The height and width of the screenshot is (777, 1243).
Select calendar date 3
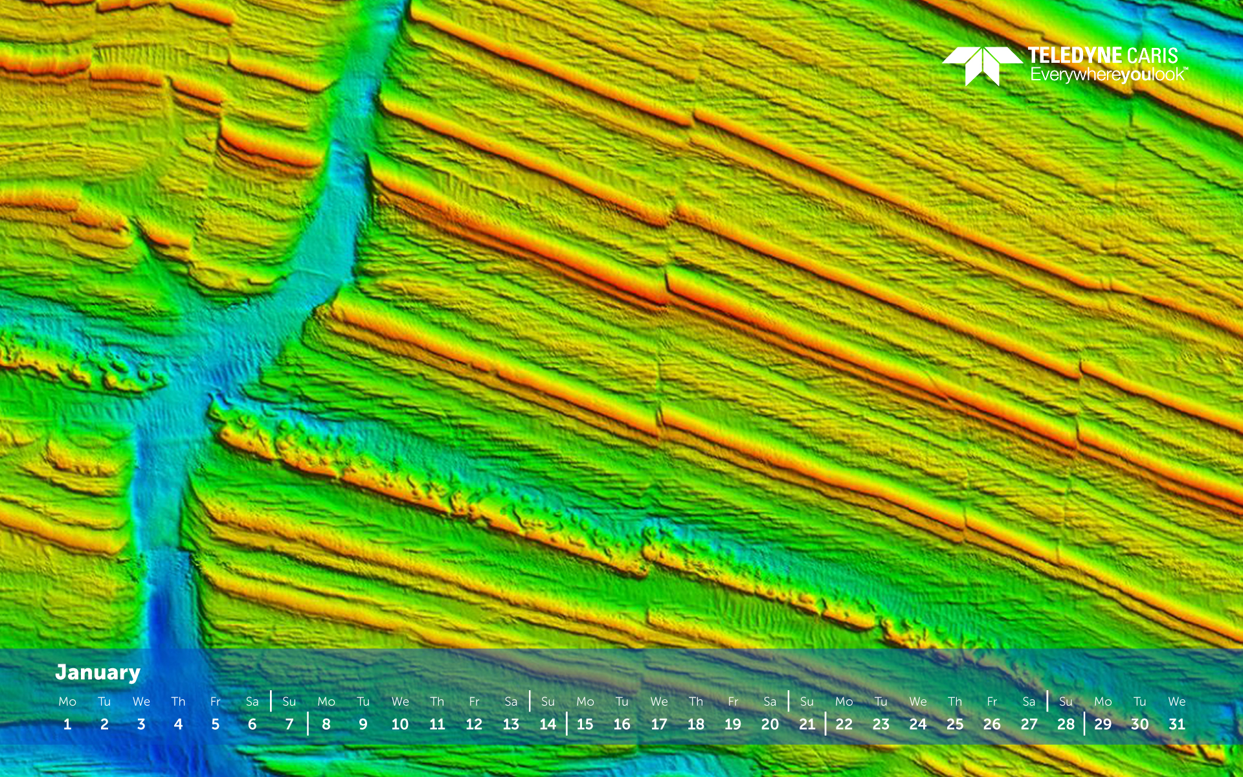pyautogui.click(x=141, y=725)
